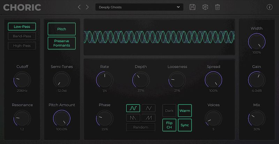The width and height of the screenshot is (279, 144).
Task: Click the waveform visualizer display
Action: [x=159, y=37]
